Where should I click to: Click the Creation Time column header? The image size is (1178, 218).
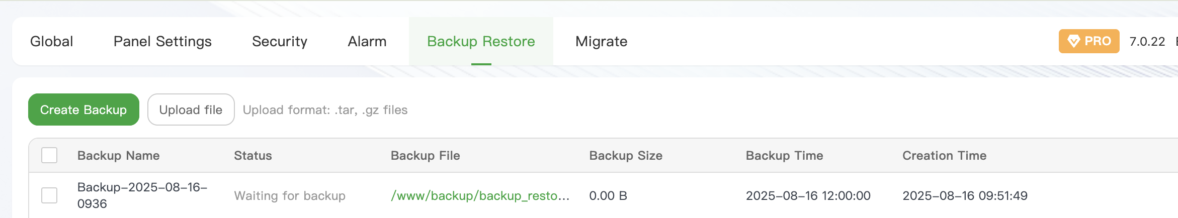944,156
